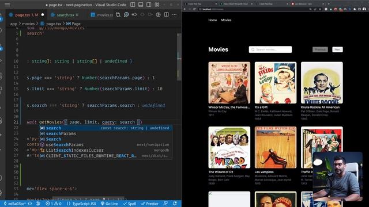
Task: Open the VS Code hamburger menu
Action: [x=7, y=5]
